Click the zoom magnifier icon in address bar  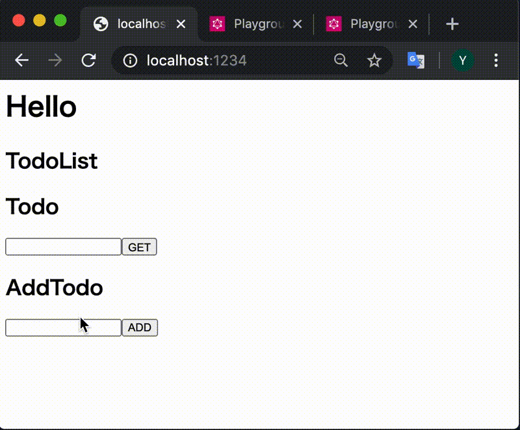pos(341,60)
